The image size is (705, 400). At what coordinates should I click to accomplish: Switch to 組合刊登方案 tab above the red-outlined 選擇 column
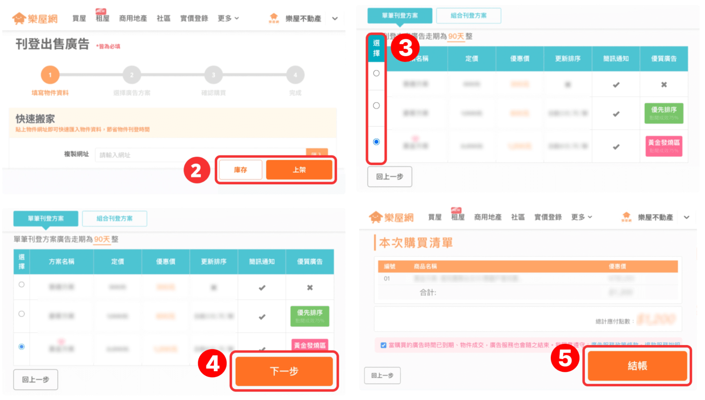[x=468, y=16]
